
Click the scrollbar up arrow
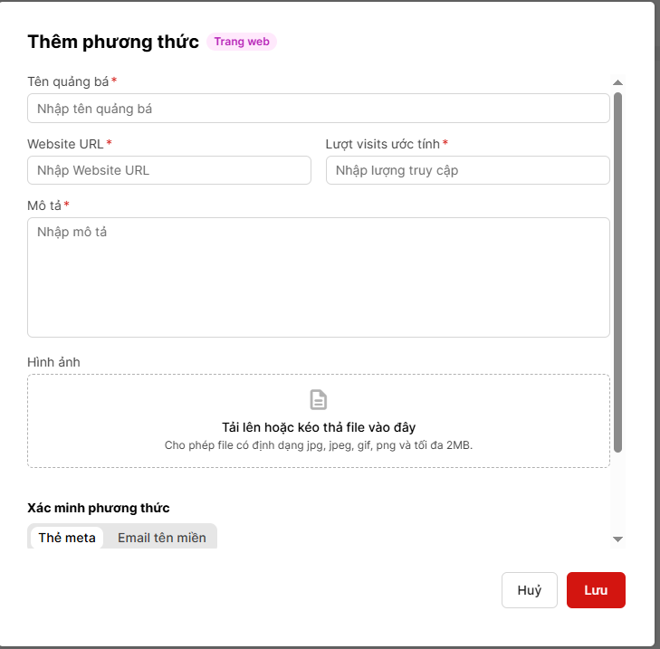pyautogui.click(x=617, y=82)
